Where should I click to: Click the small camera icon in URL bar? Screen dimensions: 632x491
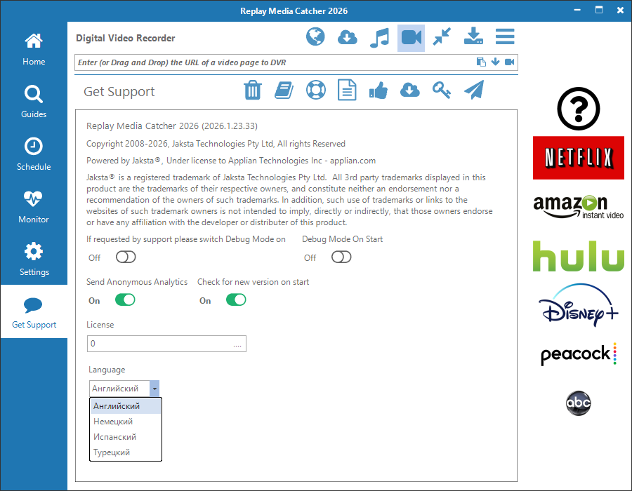point(510,62)
